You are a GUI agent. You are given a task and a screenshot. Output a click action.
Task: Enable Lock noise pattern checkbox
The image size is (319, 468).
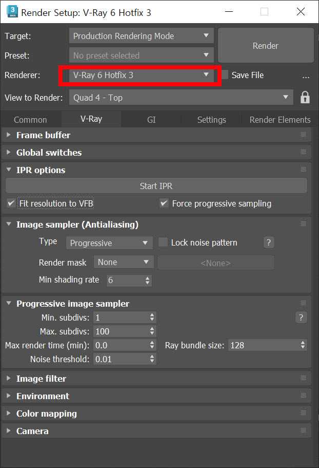pyautogui.click(x=163, y=242)
